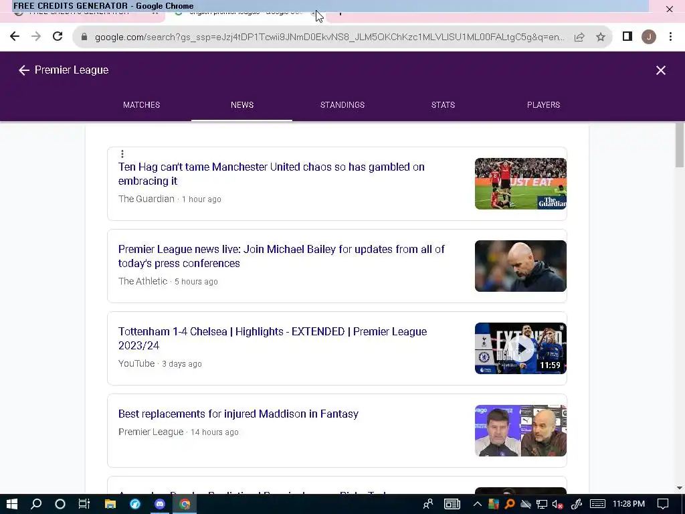
Task: Open Windows taskbar search
Action: 36,504
